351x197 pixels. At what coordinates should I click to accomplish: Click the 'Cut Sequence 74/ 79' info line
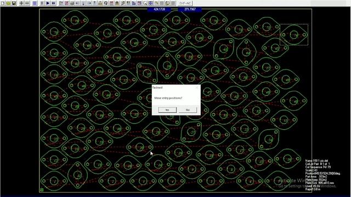click(318, 167)
